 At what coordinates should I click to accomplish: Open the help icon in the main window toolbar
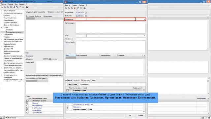pyautogui.click(x=27, y=7)
